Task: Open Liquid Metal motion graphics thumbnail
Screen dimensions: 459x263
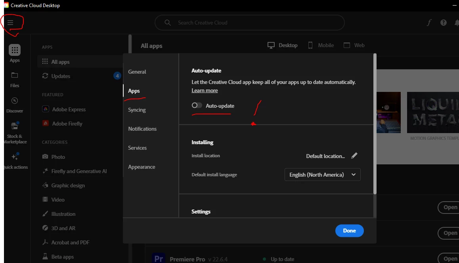Action: (x=433, y=112)
